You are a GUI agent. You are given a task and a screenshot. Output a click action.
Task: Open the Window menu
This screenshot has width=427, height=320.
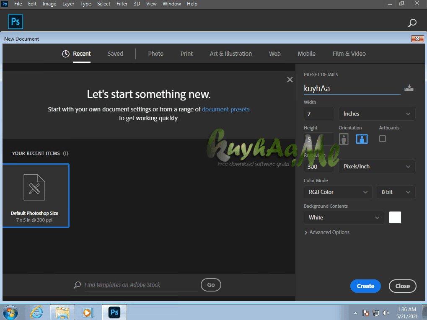click(171, 4)
